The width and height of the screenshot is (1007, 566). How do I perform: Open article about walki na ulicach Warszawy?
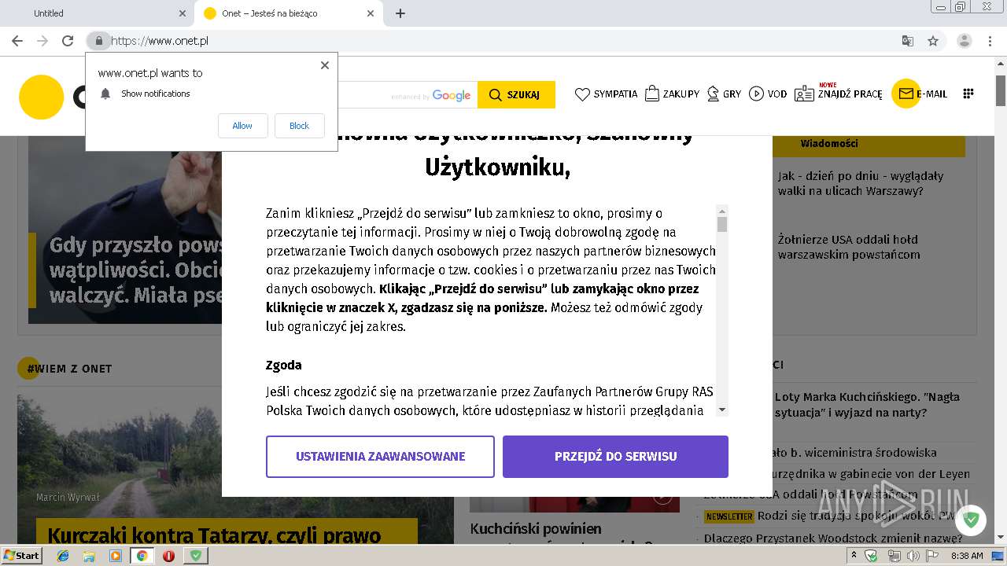(861, 183)
